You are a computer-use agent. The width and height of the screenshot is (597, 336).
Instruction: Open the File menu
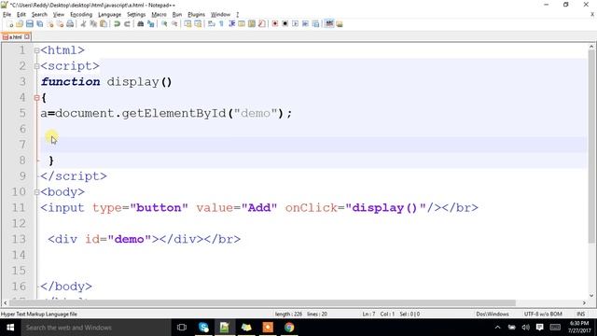(7, 15)
